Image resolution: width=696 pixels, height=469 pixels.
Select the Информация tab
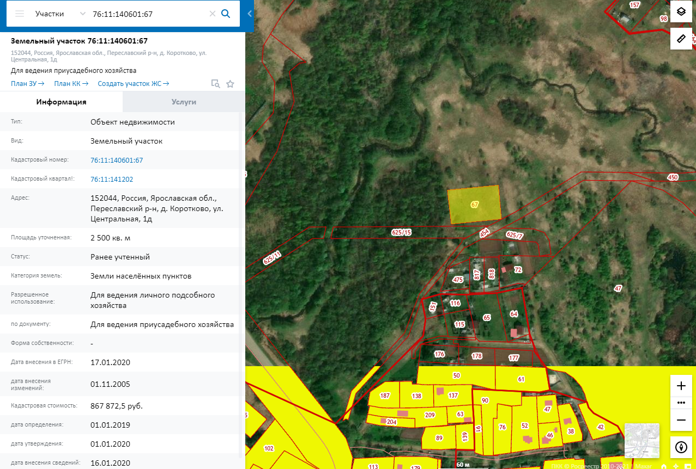click(61, 102)
